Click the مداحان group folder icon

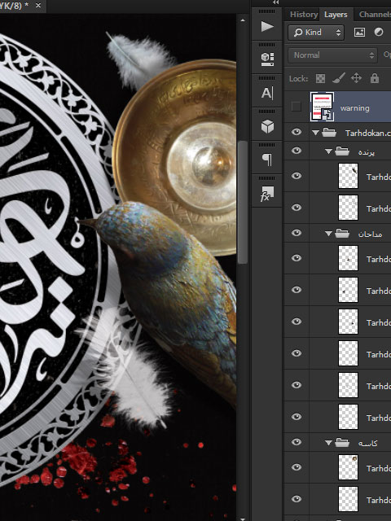pos(342,234)
